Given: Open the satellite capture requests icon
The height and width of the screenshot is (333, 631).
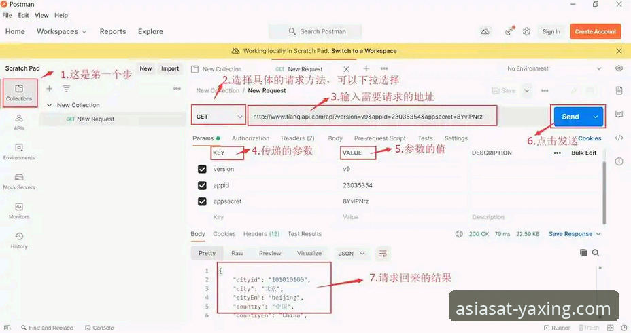Looking at the screenshot, I should click(510, 31).
